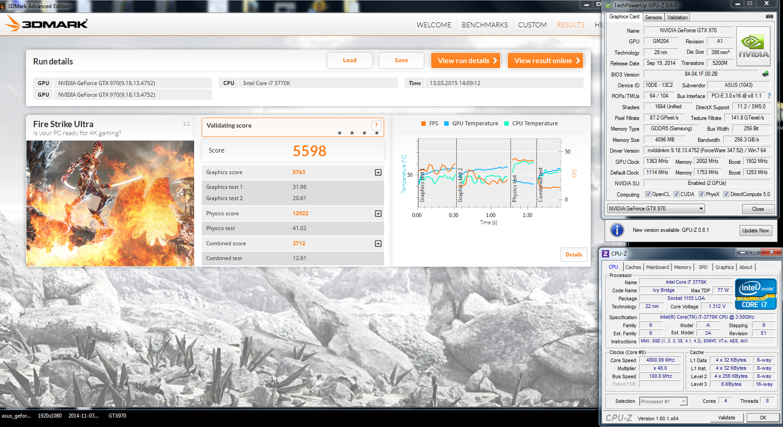Click the Bus Interface question mark
783x427 pixels.
point(769,96)
